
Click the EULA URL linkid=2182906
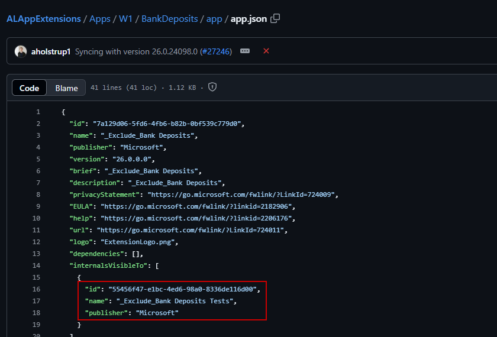point(196,206)
